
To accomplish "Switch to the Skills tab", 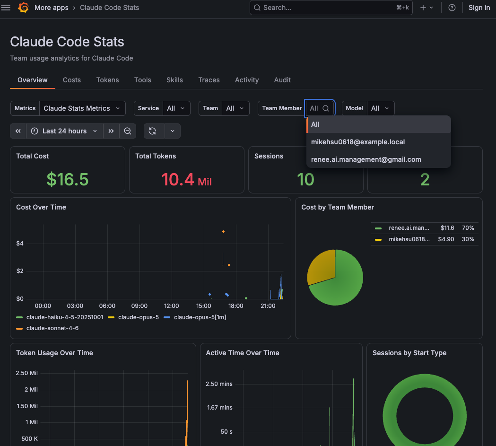I will point(174,80).
